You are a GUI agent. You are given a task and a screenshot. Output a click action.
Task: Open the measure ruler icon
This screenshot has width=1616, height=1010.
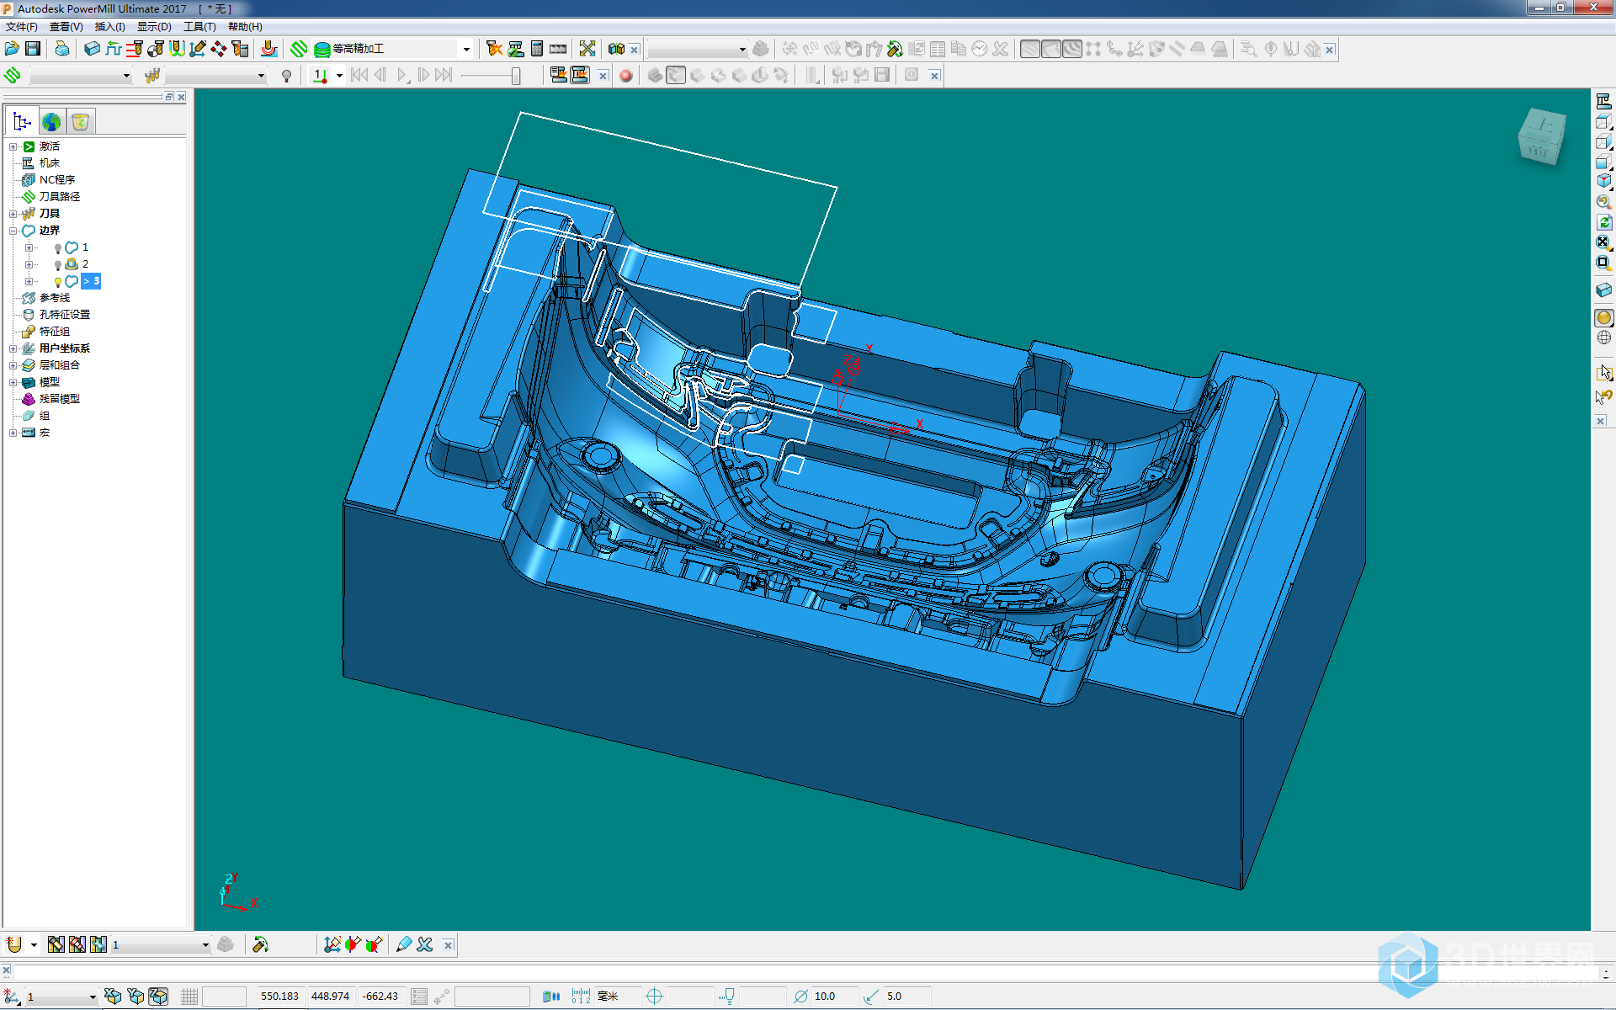coord(558,49)
